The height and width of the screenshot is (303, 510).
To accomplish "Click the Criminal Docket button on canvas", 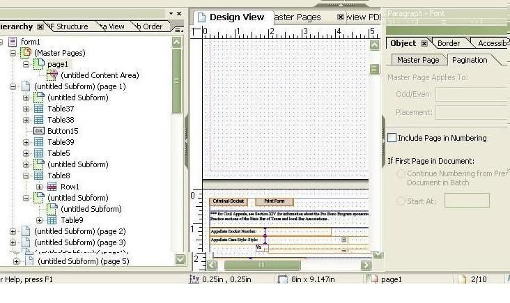I will coord(229,201).
